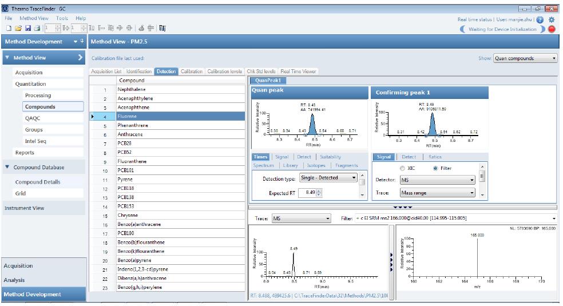Open the blue Help question mark icon
Image resolution: width=563 pixels, height=306 pixels.
coord(540,19)
